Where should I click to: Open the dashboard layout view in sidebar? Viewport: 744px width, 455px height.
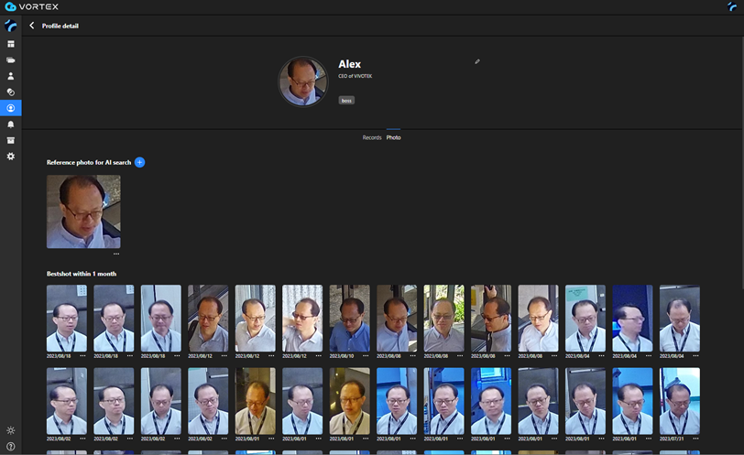click(11, 44)
